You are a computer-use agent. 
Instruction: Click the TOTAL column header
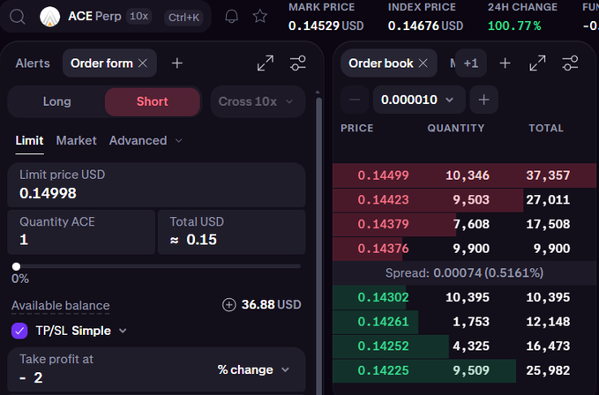pos(546,128)
